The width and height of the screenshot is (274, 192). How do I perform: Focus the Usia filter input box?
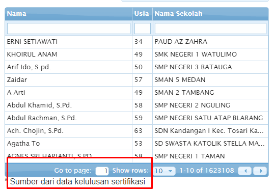click(143, 29)
